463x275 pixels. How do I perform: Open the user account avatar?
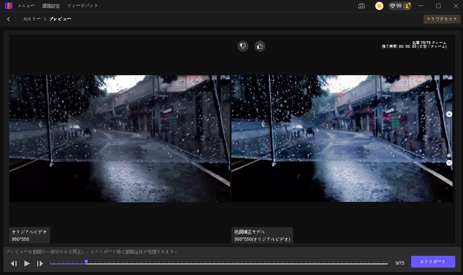tap(407, 6)
